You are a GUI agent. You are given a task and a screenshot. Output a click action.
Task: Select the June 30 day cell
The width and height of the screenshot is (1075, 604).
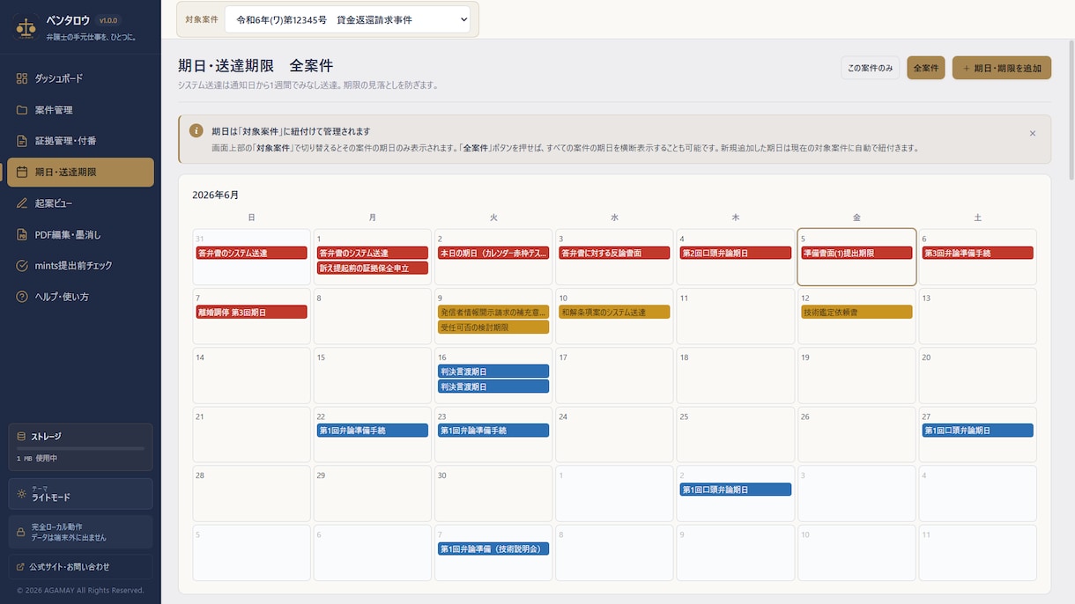point(493,494)
